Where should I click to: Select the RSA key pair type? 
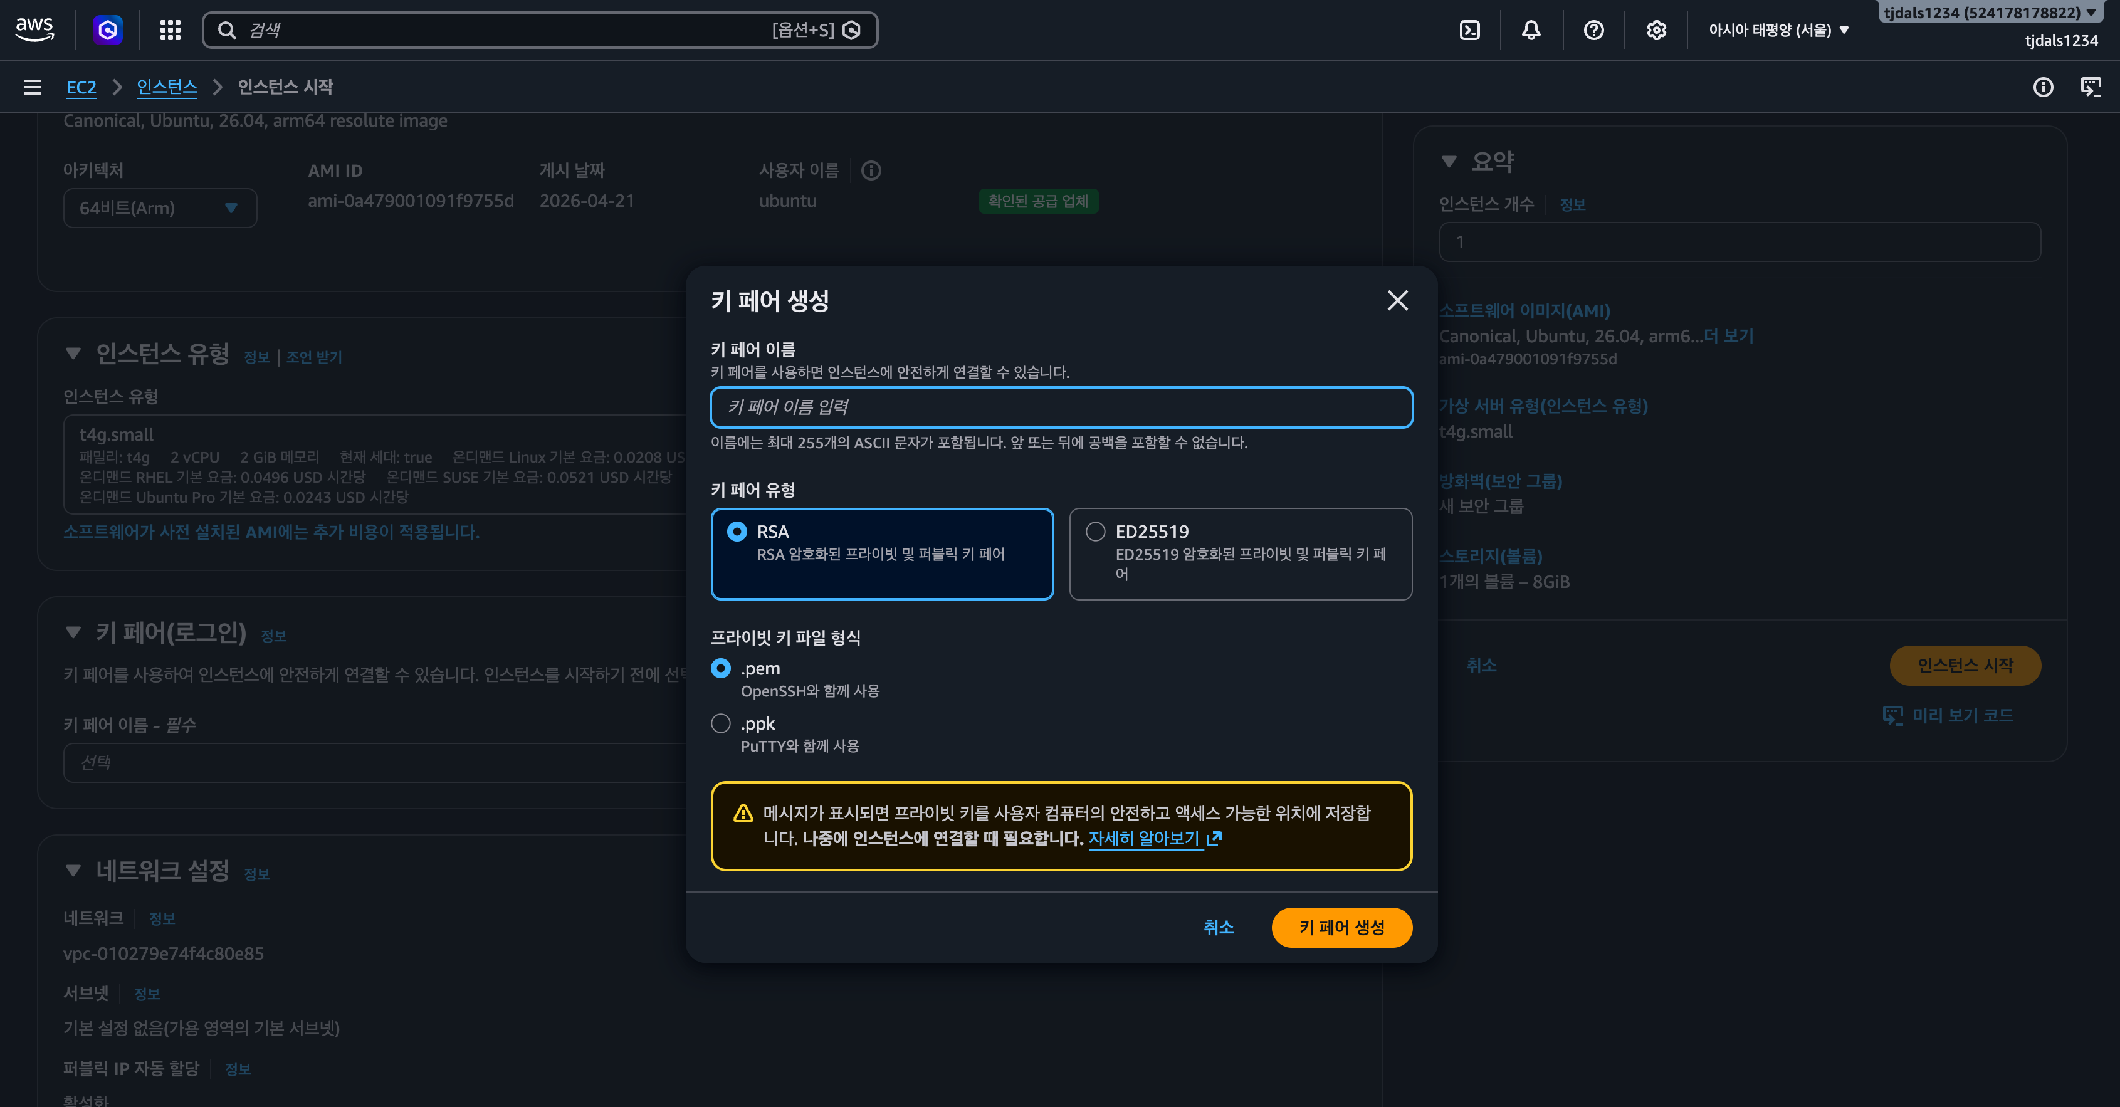[881, 553]
